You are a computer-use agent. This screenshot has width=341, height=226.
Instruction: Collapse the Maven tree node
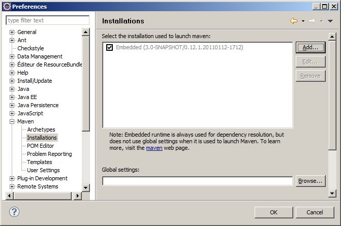pyautogui.click(x=12, y=121)
